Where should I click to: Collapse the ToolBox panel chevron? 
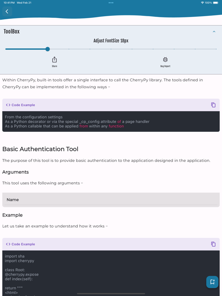point(214,32)
